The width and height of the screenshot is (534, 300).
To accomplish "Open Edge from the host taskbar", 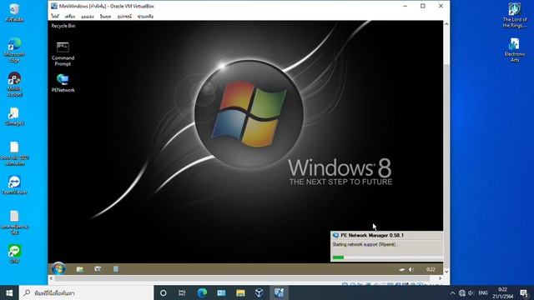I will click(202, 292).
